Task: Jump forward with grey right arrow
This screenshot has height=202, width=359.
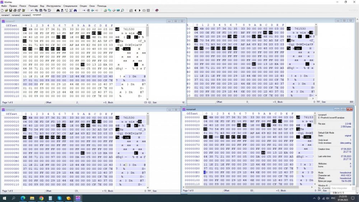Action: [97, 10]
